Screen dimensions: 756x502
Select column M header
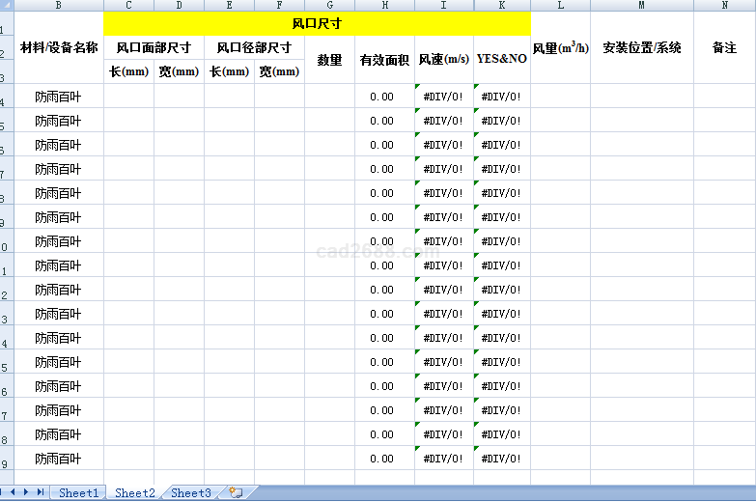coord(641,6)
